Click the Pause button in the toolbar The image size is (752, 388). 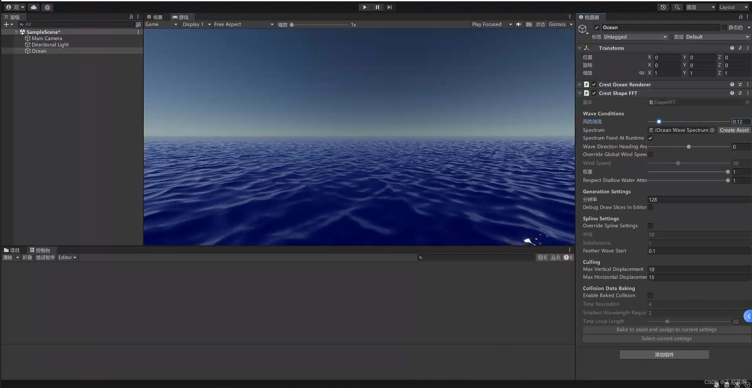377,7
